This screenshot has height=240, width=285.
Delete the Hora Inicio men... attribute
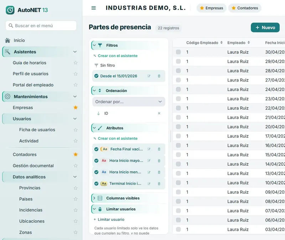159,172
